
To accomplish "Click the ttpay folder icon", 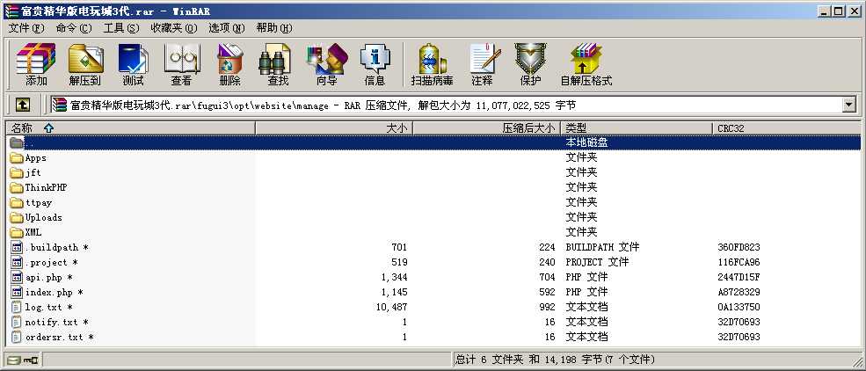I will click(x=17, y=202).
